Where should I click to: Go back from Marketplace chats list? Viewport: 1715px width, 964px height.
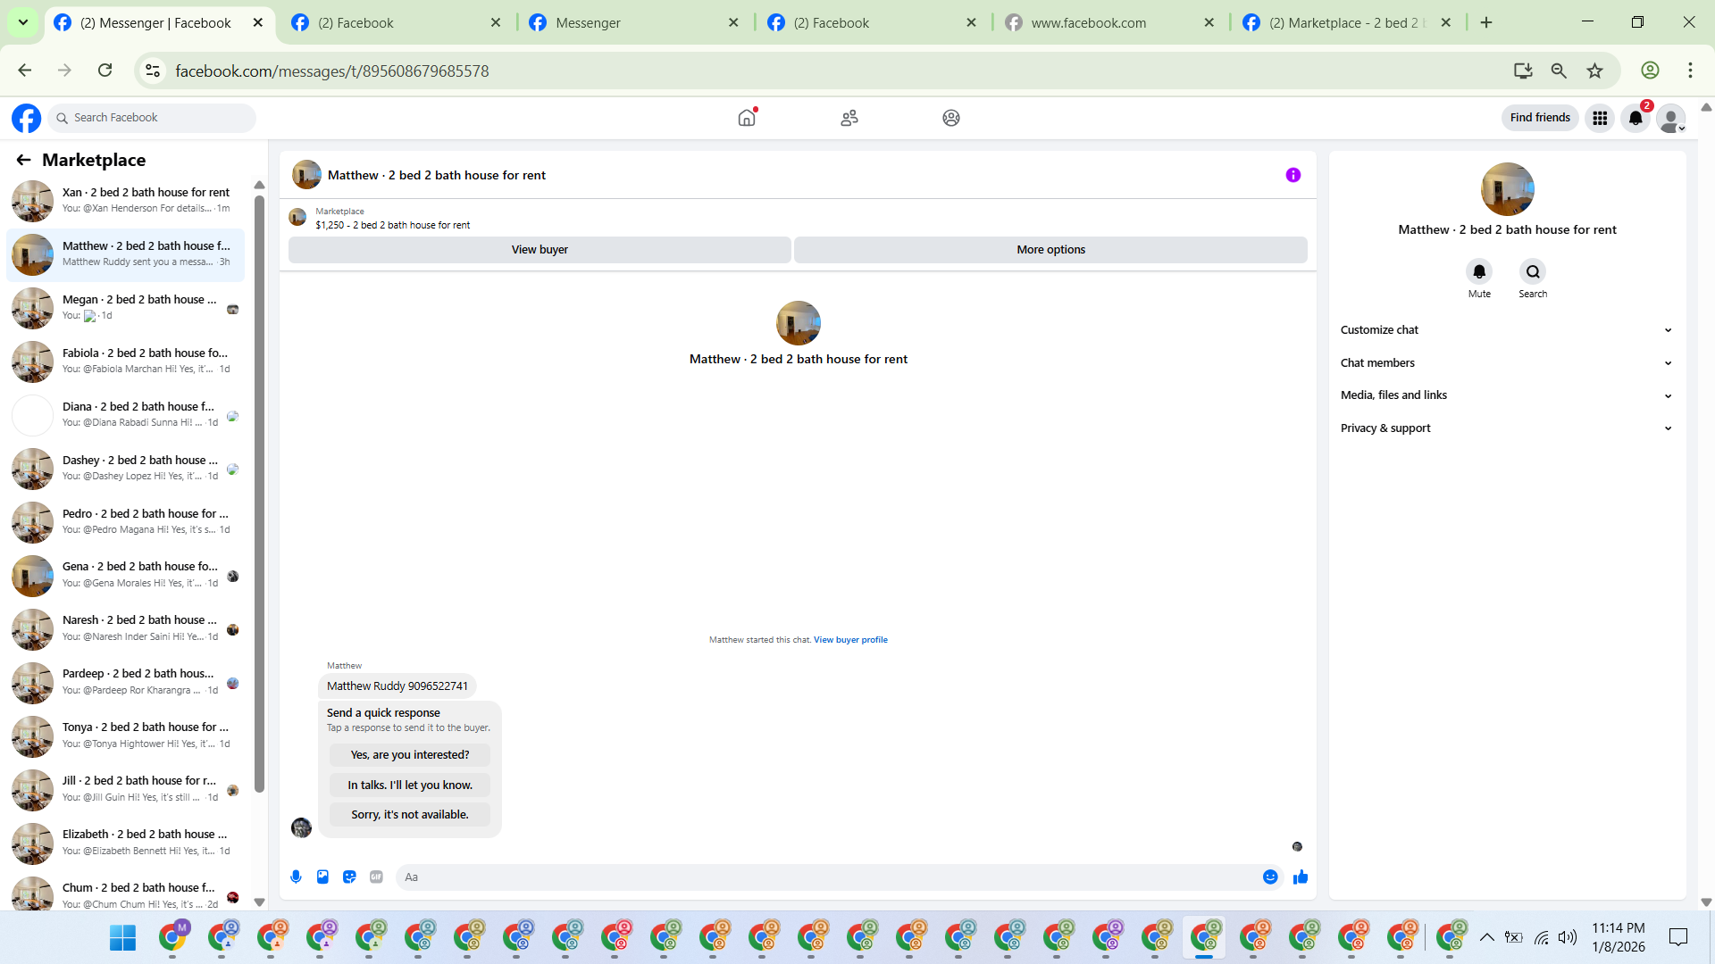tap(23, 160)
